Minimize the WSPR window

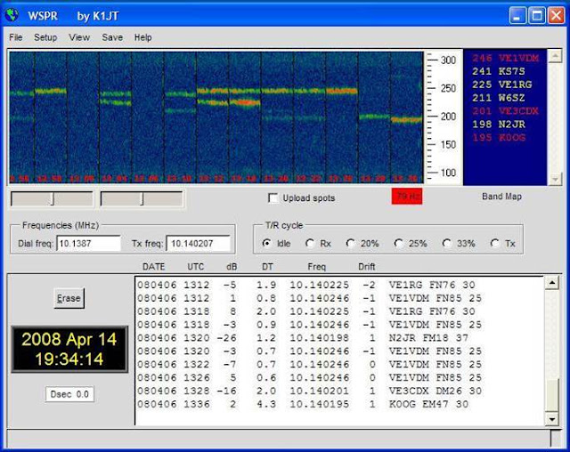tap(517, 16)
